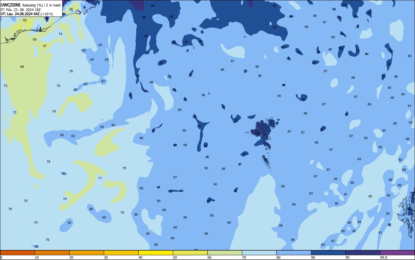Pick the 60–70 pale green legend swatch
The image size is (415, 260).
coord(225,253)
